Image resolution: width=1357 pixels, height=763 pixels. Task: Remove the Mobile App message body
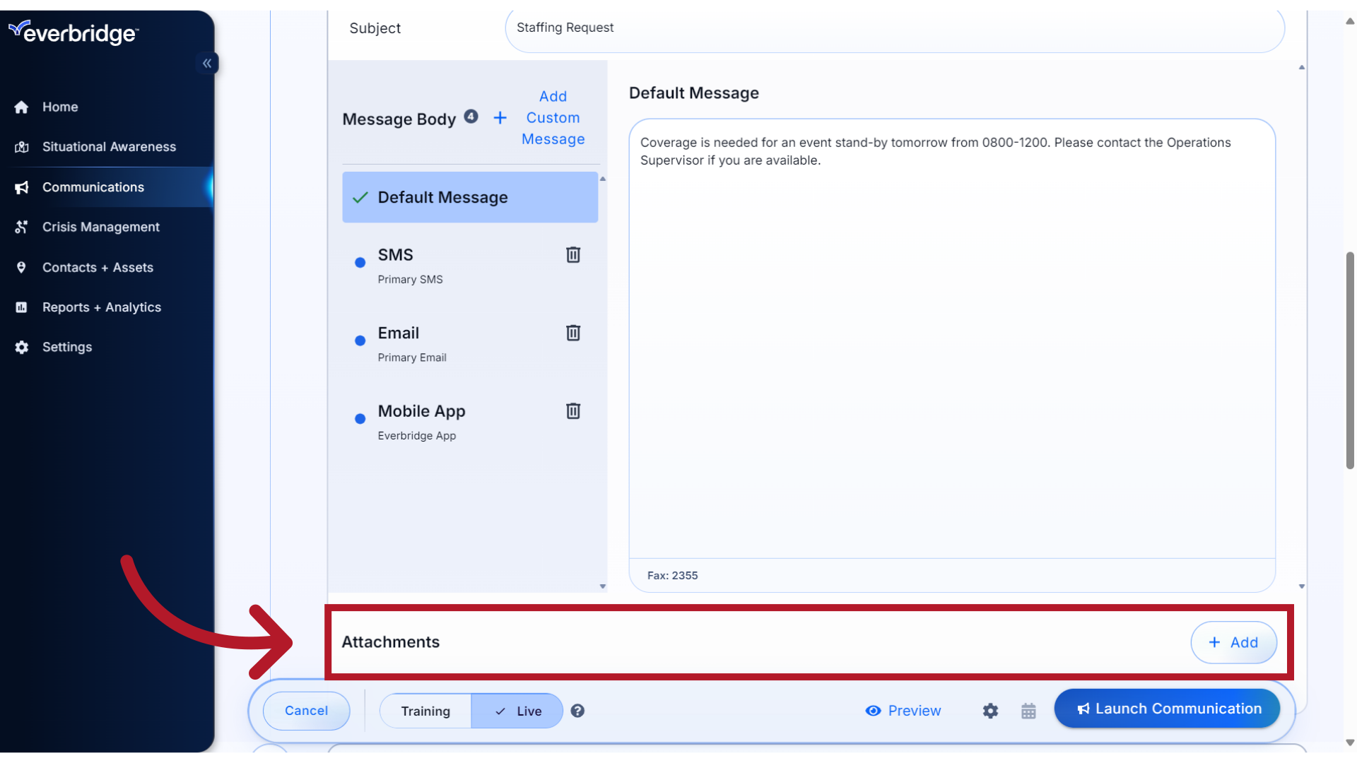tap(572, 411)
